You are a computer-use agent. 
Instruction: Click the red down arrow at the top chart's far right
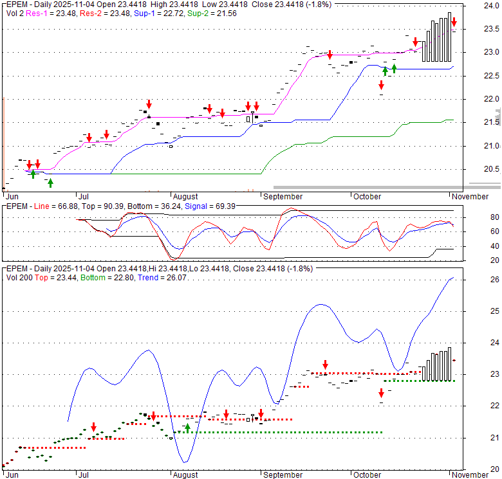454,22
